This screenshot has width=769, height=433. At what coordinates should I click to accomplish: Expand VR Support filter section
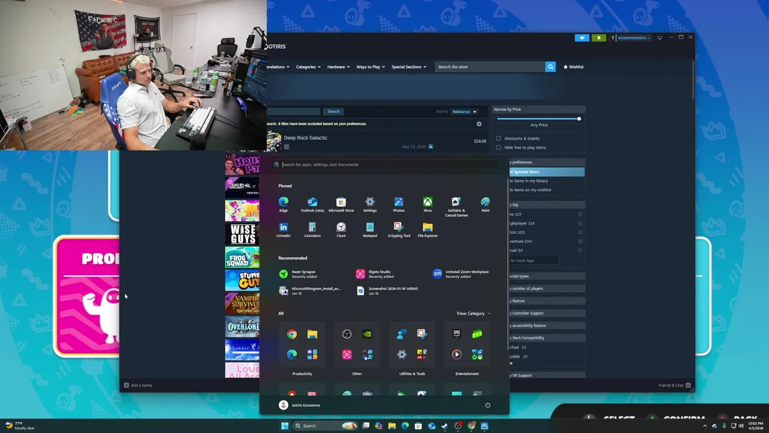pos(546,375)
